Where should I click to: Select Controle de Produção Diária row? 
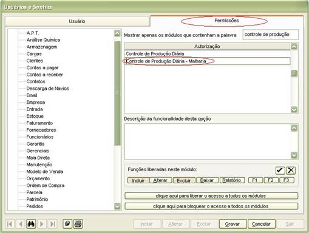[208, 54]
